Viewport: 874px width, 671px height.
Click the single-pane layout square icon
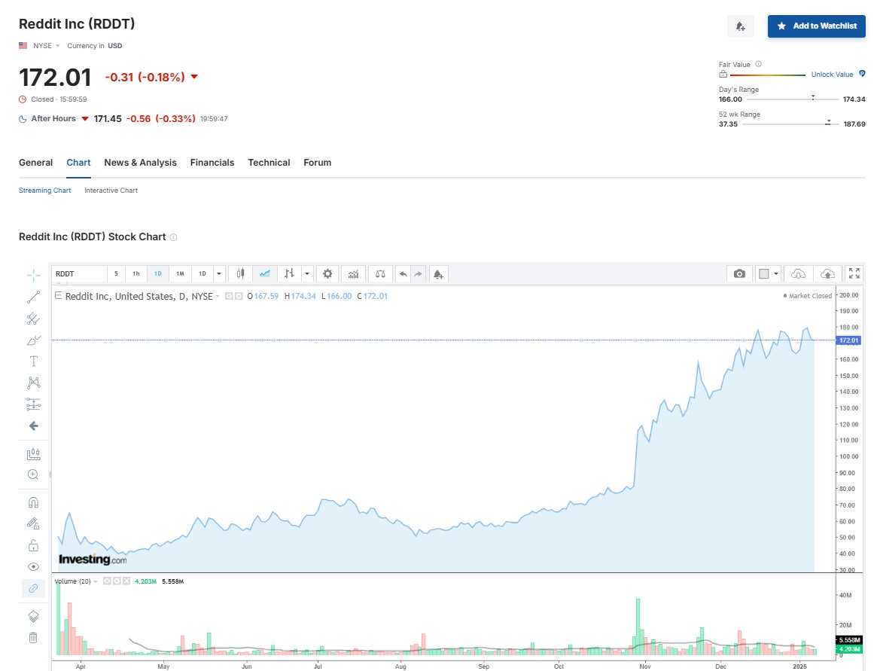tap(763, 274)
